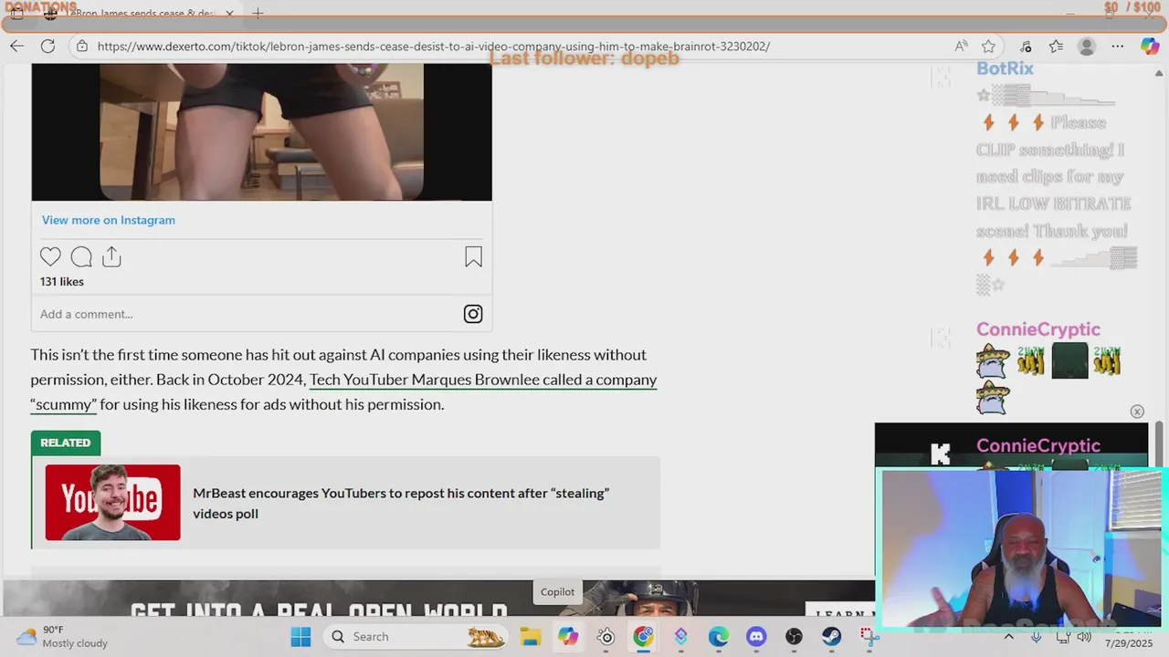Go back using the browser back arrow
The width and height of the screenshot is (1169, 657).
pyautogui.click(x=17, y=46)
